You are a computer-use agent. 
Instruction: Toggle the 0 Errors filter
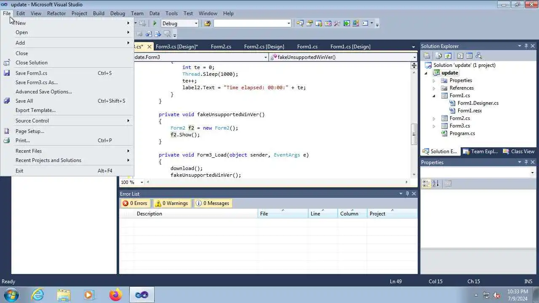135,203
